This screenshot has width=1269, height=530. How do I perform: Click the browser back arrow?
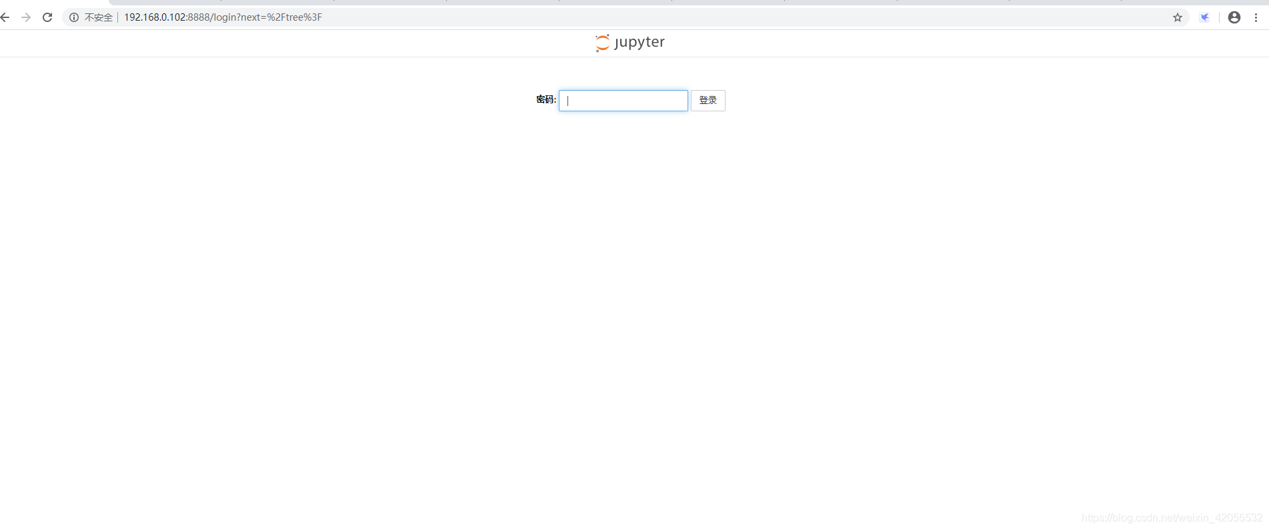click(5, 17)
